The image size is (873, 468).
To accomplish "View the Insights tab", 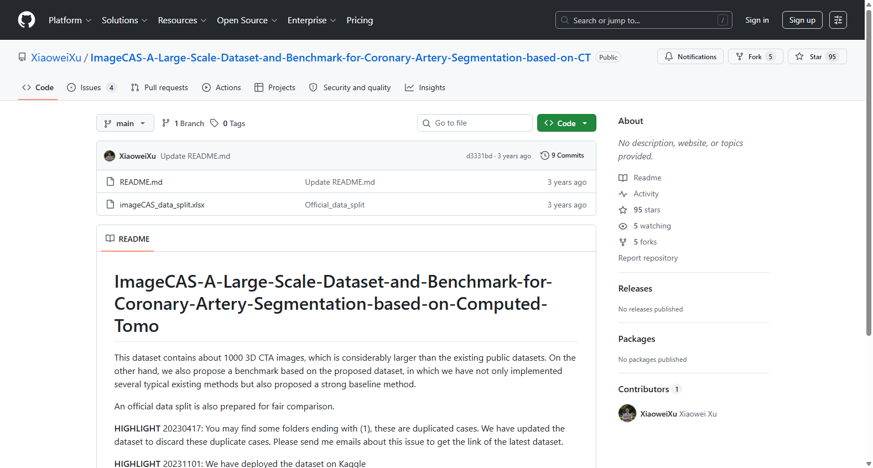I will tap(425, 87).
